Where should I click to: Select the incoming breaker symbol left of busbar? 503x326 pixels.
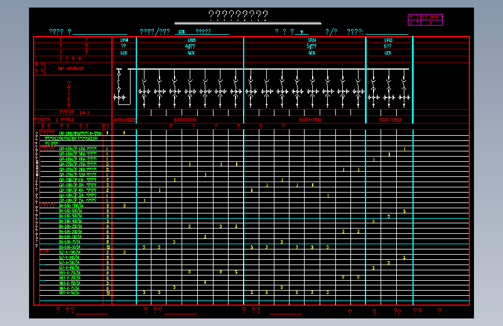coord(120,86)
